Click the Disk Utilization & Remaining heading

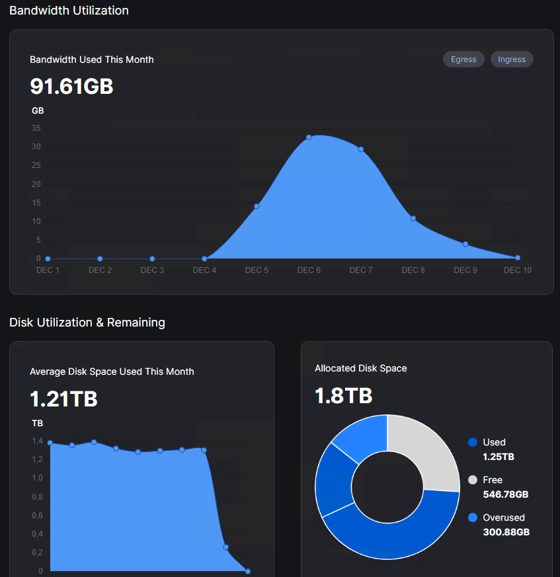click(x=87, y=323)
